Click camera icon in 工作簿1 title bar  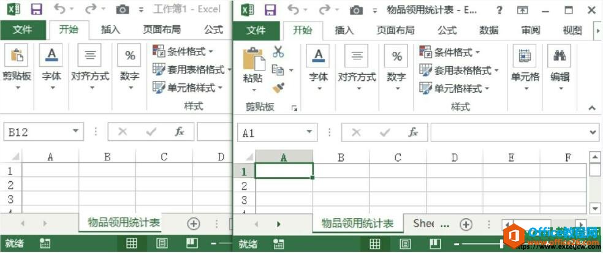coord(123,10)
